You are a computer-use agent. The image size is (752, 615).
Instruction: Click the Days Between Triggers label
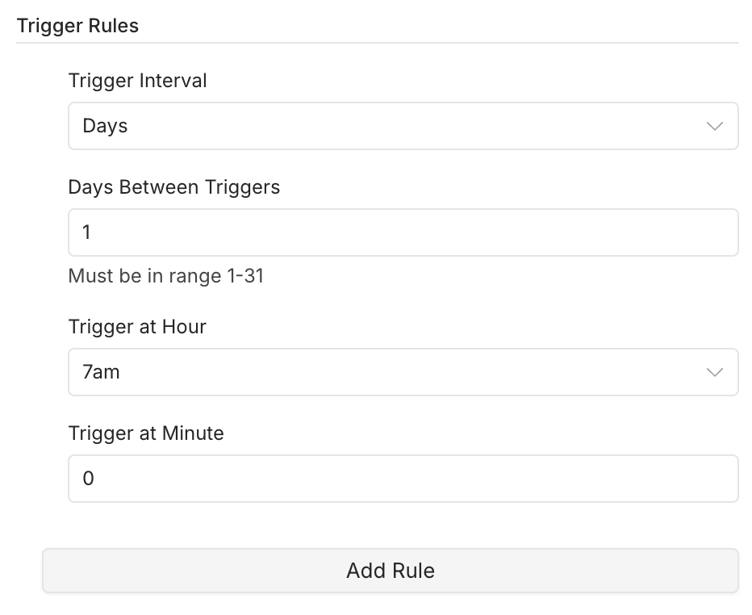(x=174, y=187)
